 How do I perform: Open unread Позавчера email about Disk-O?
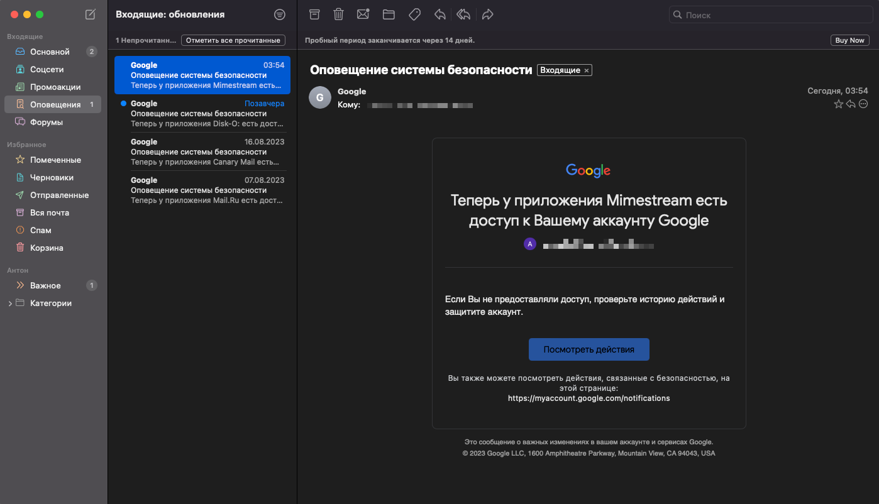202,113
